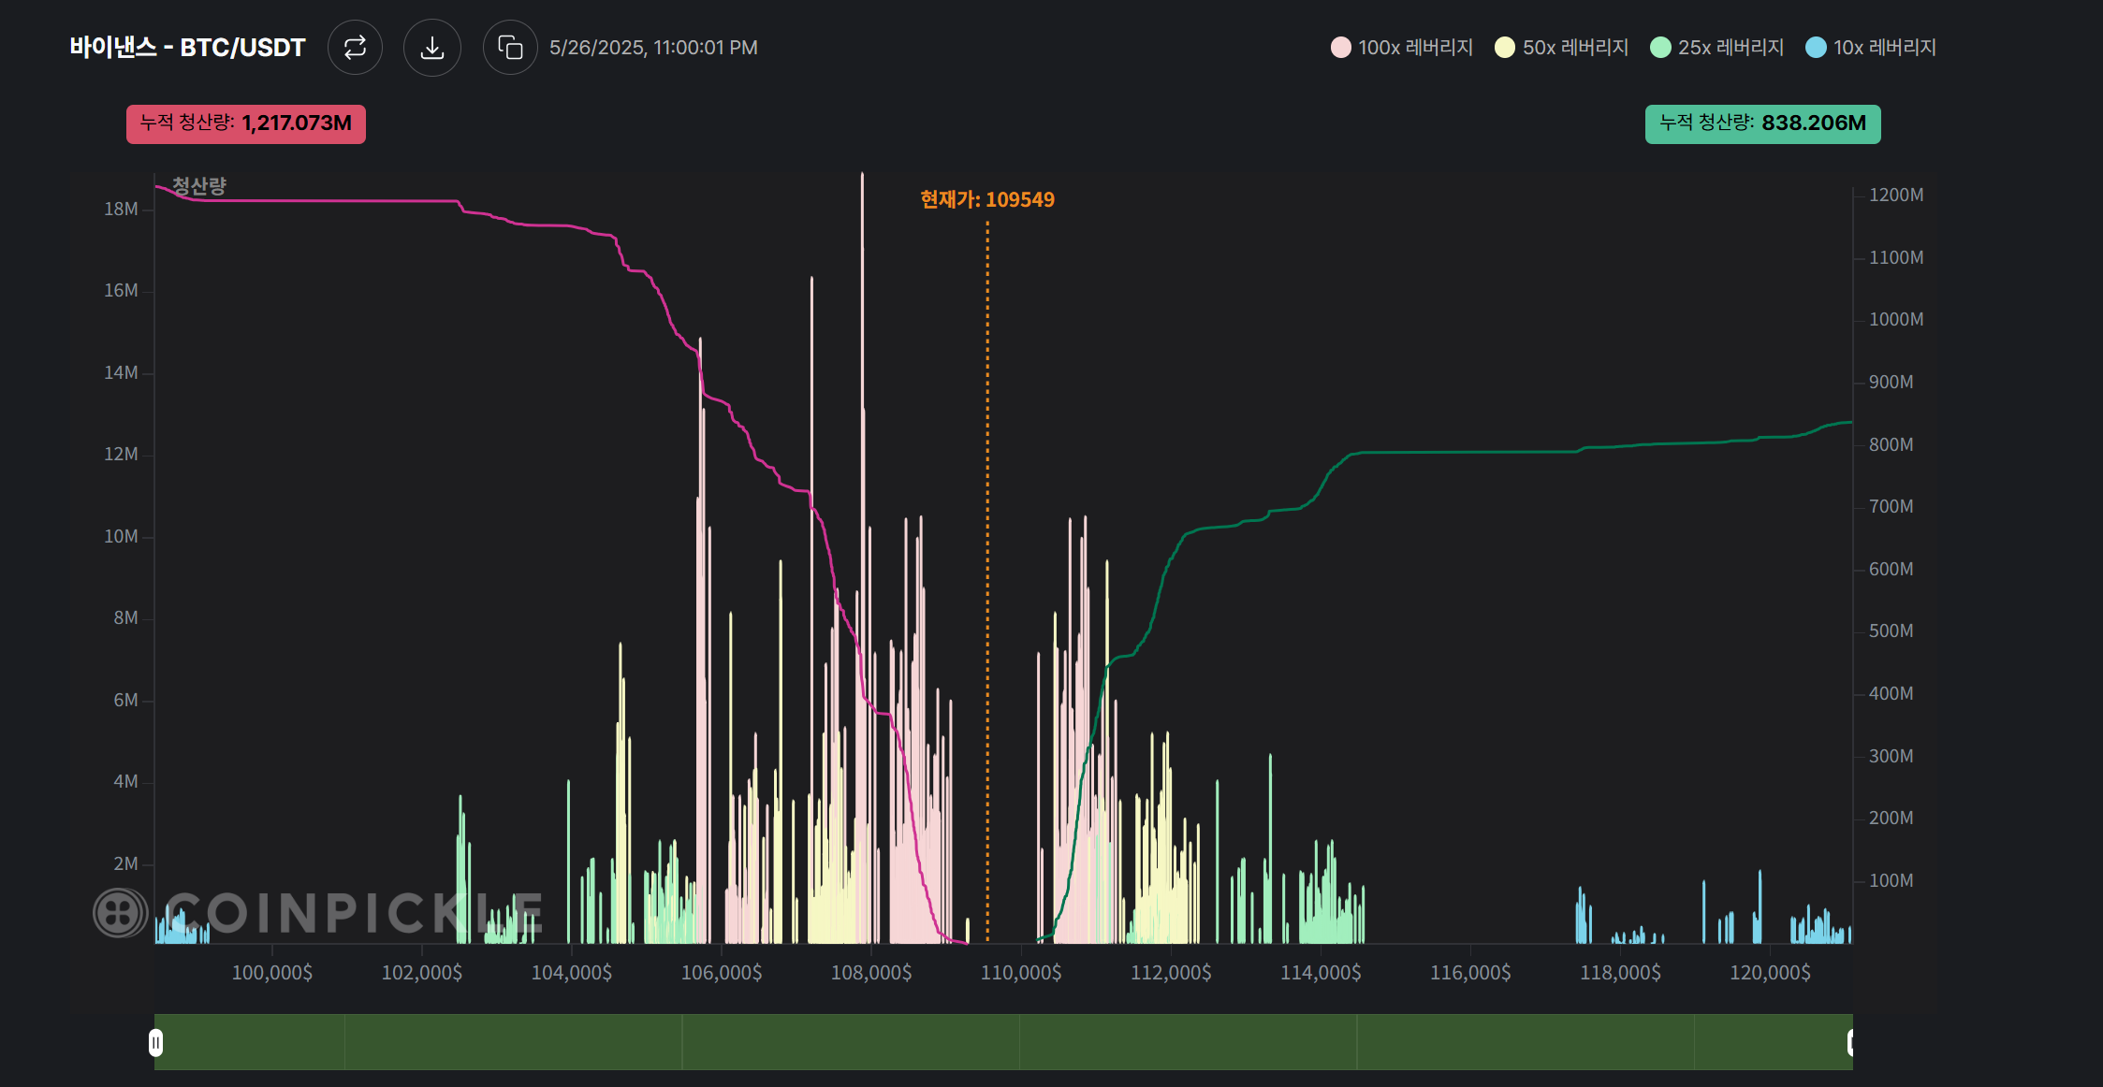The height and width of the screenshot is (1087, 2103).
Task: Click the green data zoom range bar
Action: pyautogui.click(x=1003, y=1042)
